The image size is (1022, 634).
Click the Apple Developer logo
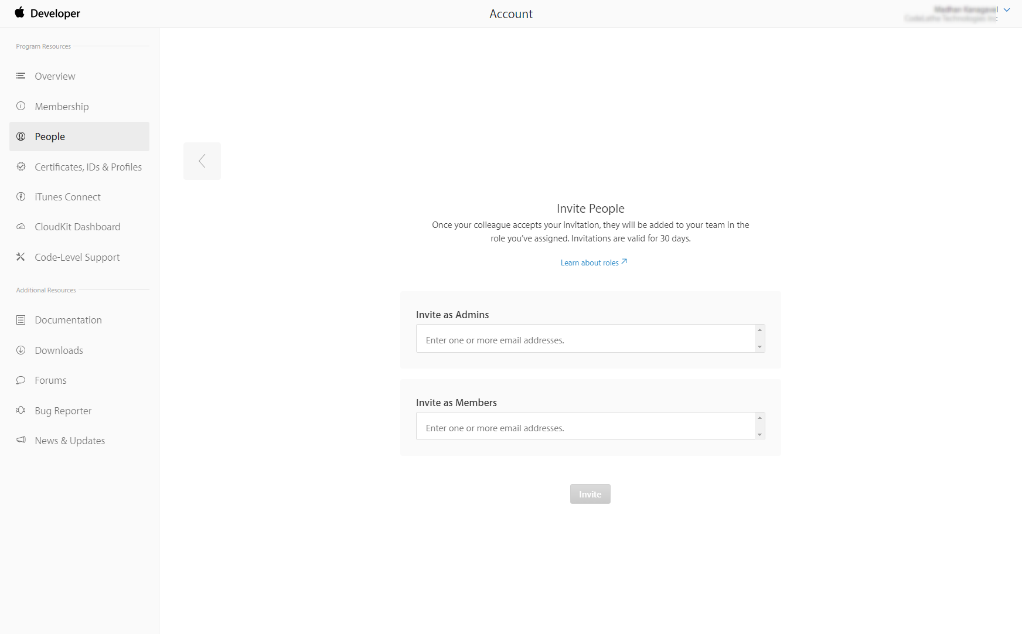point(47,13)
